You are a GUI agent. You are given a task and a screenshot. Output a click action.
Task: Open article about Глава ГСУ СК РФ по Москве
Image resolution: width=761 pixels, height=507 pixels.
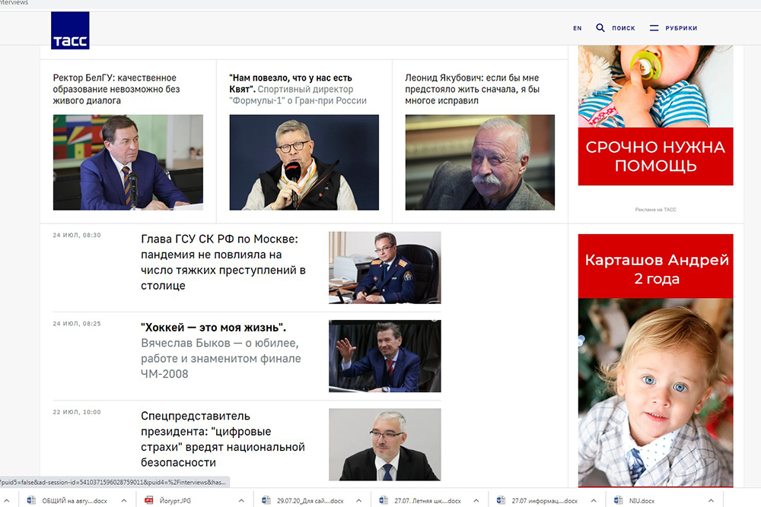point(223,262)
